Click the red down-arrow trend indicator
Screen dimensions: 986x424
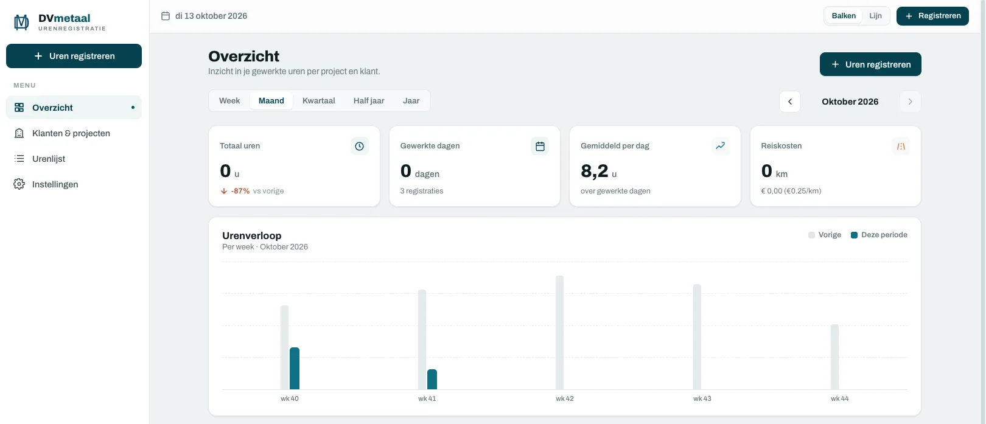click(224, 191)
